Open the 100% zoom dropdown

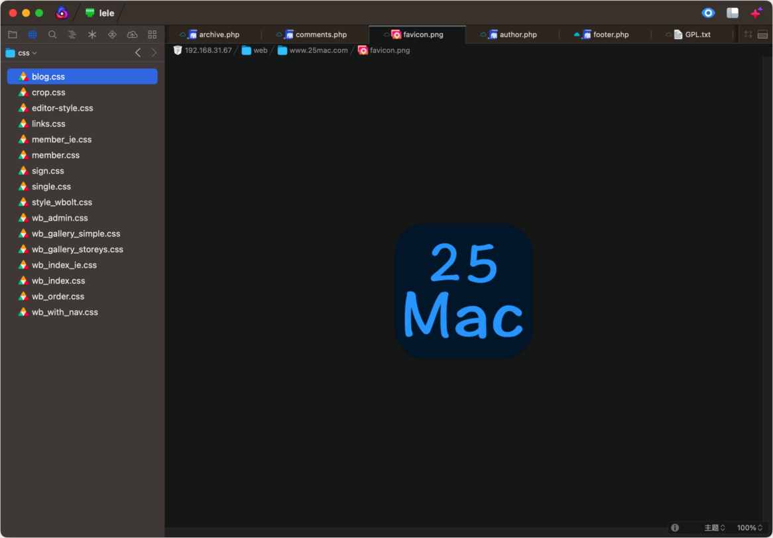(x=750, y=527)
